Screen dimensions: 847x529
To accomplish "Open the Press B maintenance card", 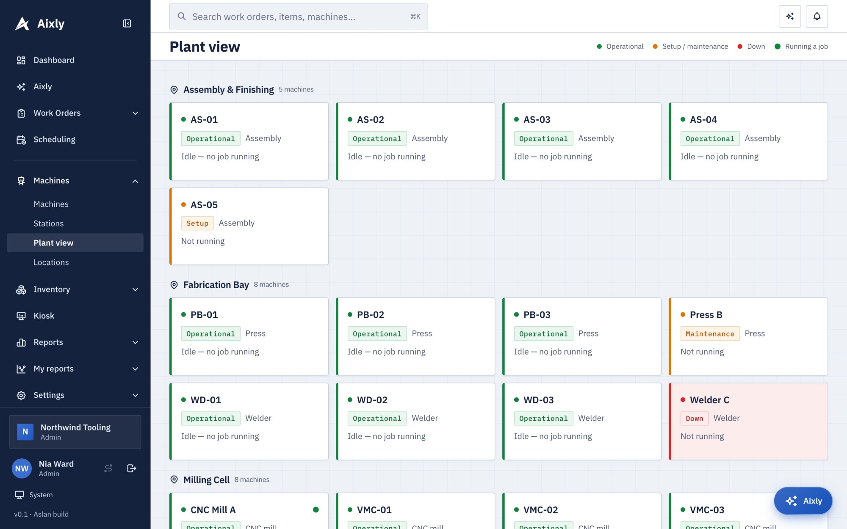I will click(x=748, y=336).
